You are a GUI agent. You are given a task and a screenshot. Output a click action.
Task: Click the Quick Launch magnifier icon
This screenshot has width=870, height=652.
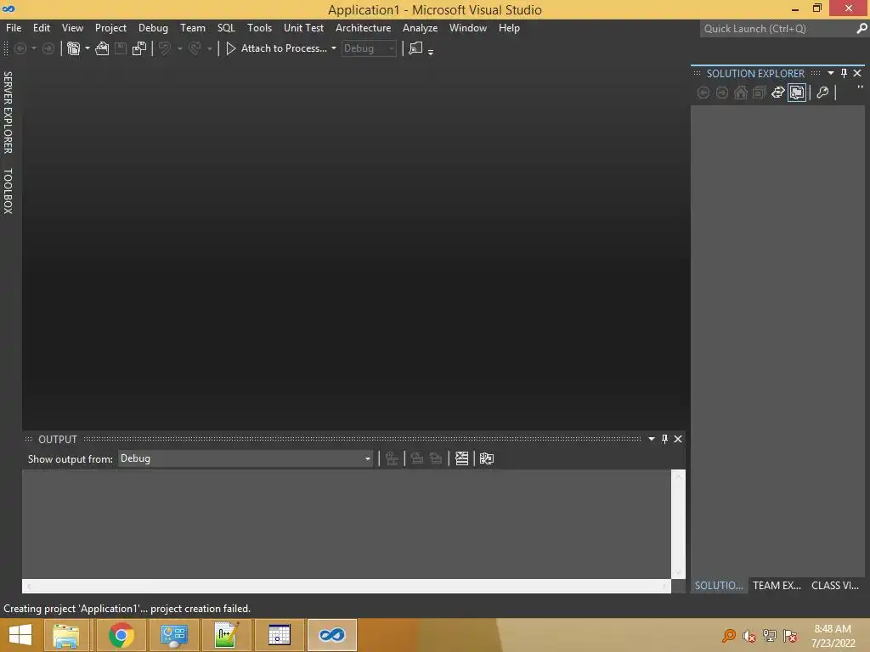click(x=862, y=29)
